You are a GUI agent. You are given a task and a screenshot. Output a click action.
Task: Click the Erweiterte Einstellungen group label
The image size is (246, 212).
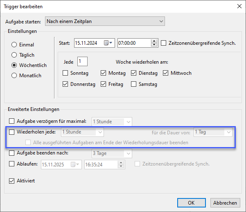point(34,109)
